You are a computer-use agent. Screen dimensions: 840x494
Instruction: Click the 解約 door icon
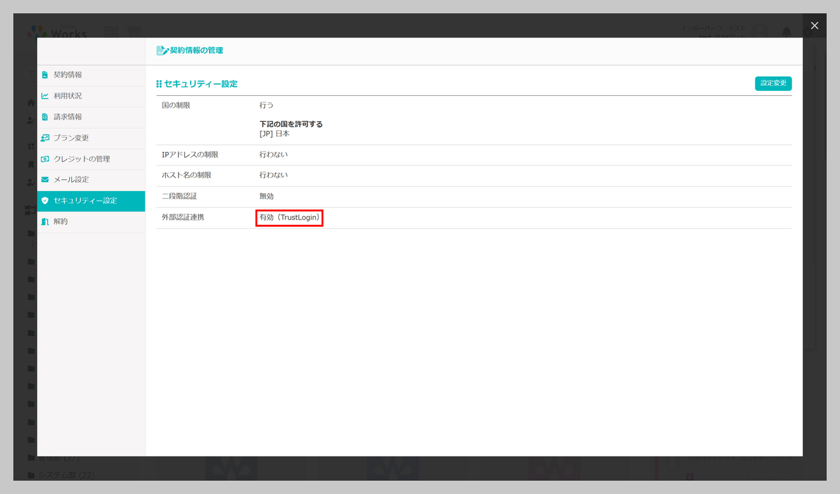click(45, 222)
